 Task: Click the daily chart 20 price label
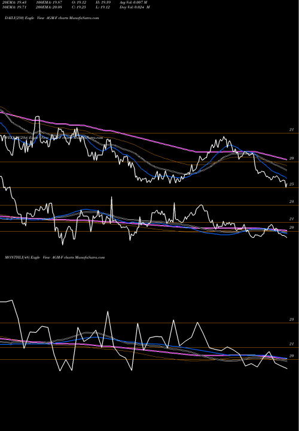tap(292, 158)
